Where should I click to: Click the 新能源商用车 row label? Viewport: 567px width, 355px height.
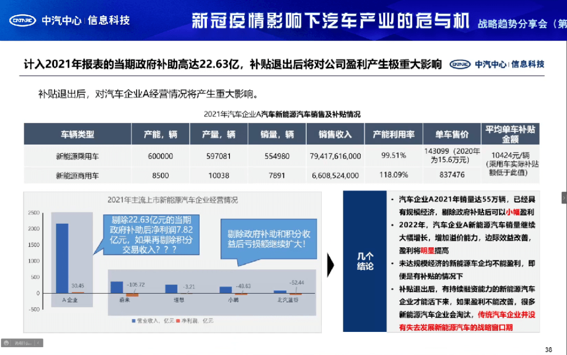77,176
